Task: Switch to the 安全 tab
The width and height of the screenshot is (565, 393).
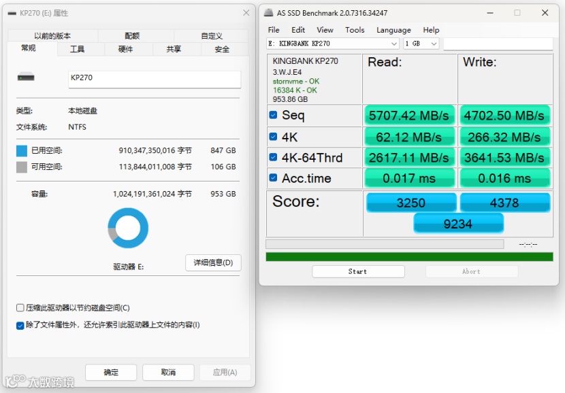Action: pyautogui.click(x=222, y=50)
